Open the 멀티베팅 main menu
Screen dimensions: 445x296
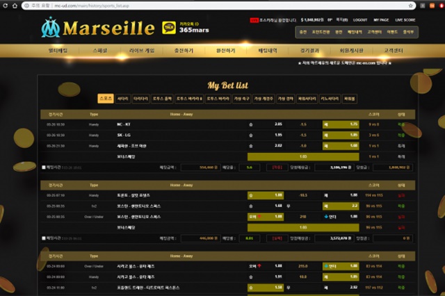58,51
